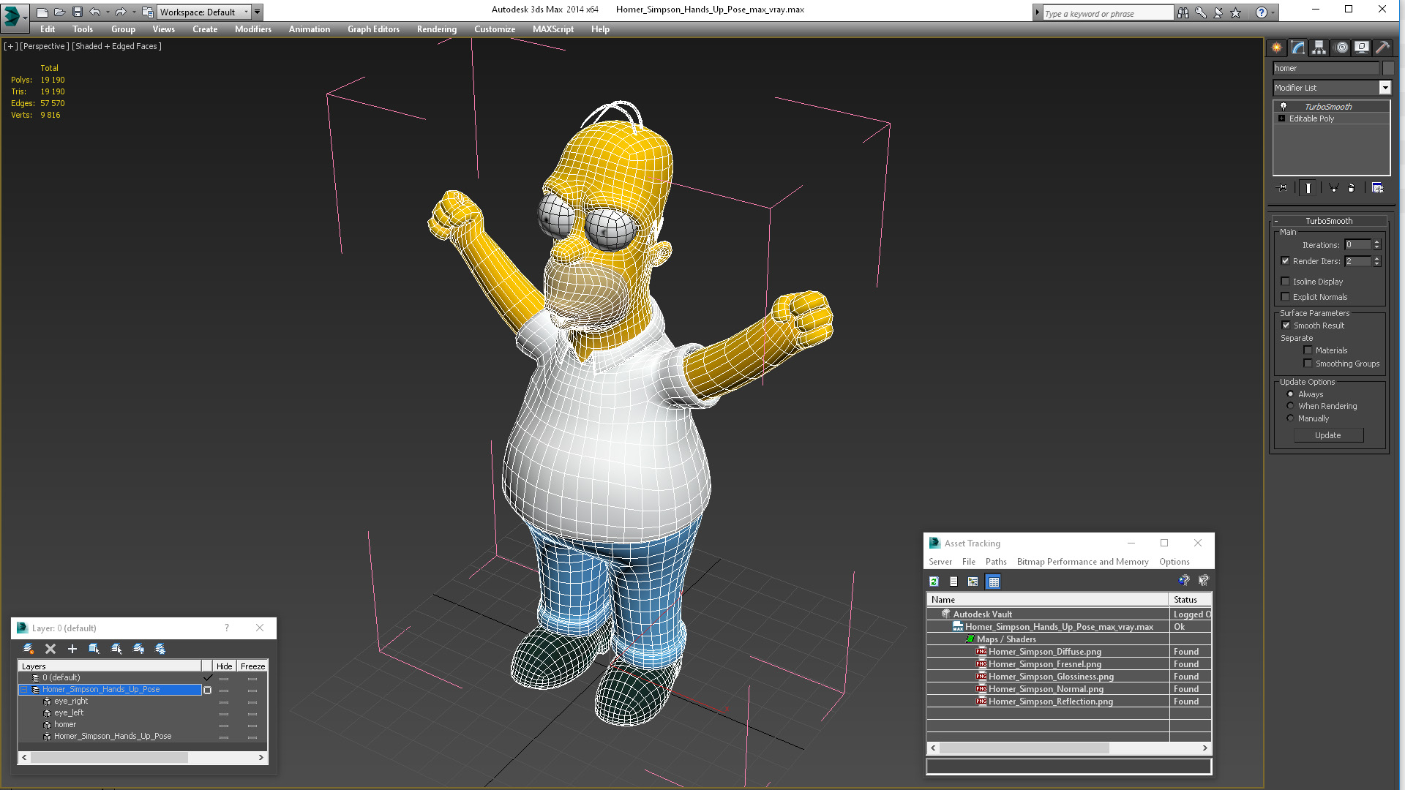Click the Pin Stack icon
This screenshot has height=790, width=1405.
click(1282, 188)
